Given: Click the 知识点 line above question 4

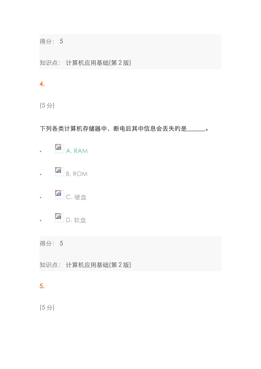Looking at the screenshot, I should point(85,63).
